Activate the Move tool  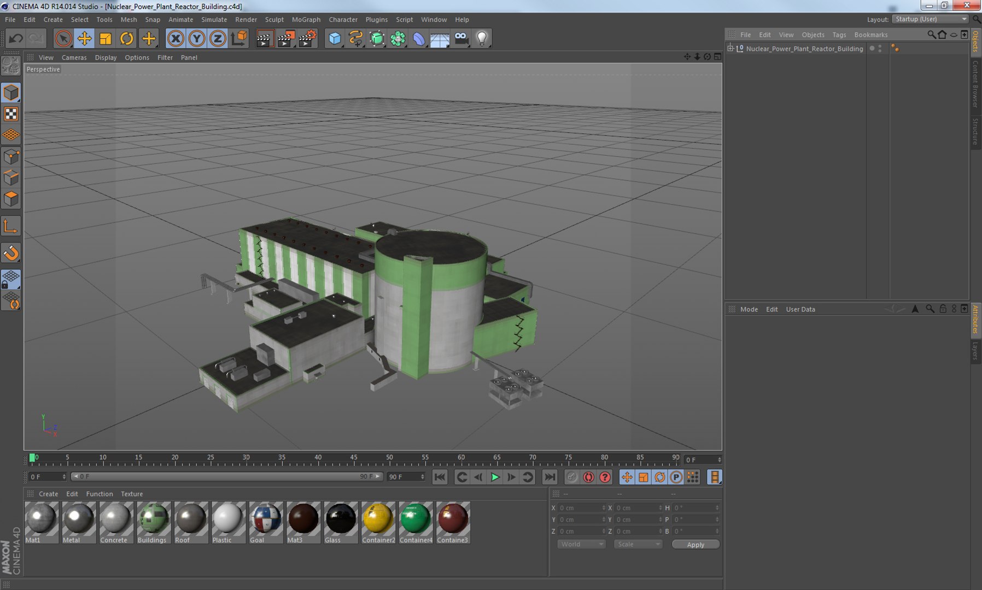84,38
